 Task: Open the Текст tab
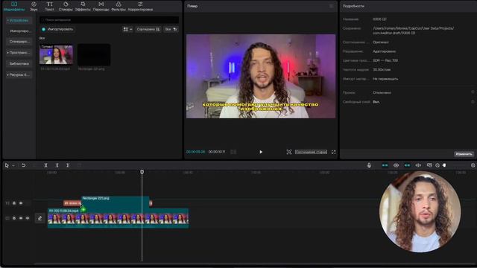50,7
